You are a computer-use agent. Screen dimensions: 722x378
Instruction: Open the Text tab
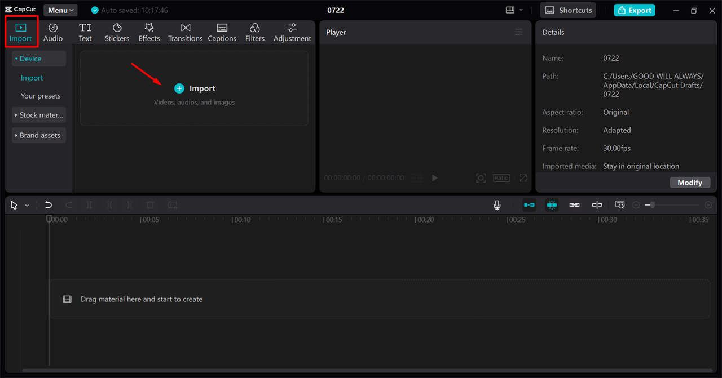pyautogui.click(x=85, y=32)
